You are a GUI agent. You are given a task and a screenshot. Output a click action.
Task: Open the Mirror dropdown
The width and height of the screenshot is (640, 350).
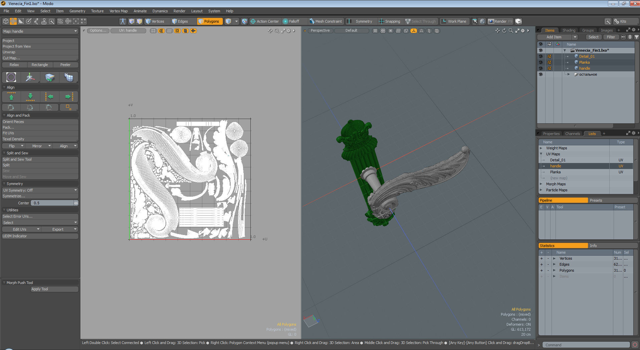click(39, 146)
